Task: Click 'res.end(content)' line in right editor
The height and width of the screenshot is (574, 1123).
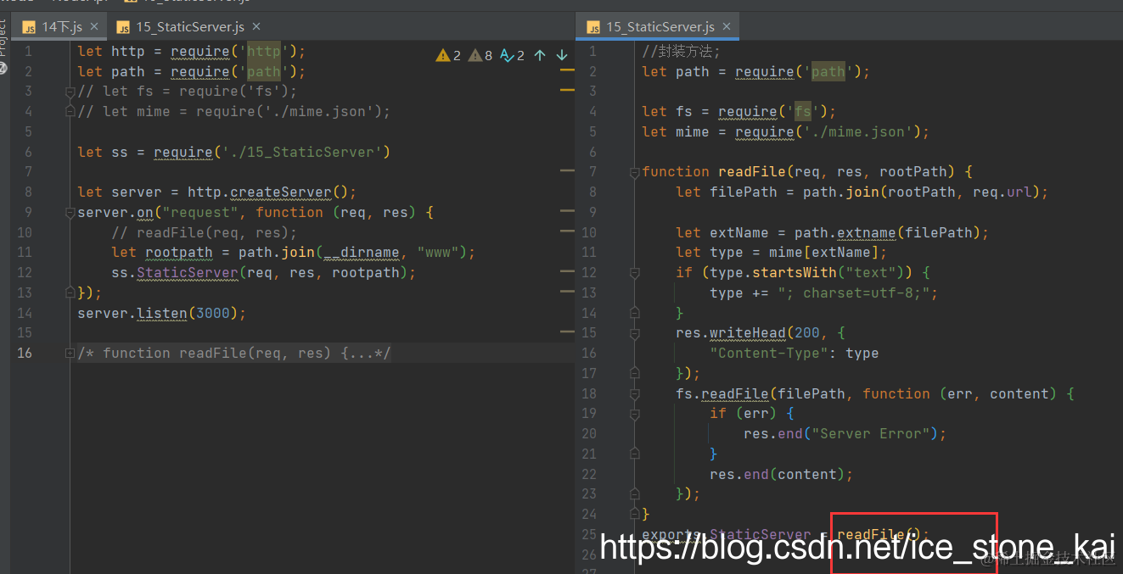Action: pyautogui.click(x=782, y=474)
